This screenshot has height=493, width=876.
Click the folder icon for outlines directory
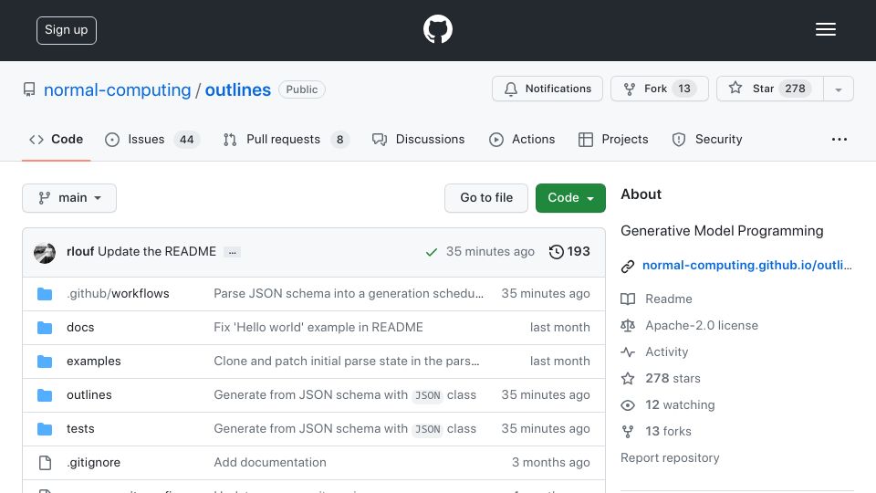coord(45,395)
